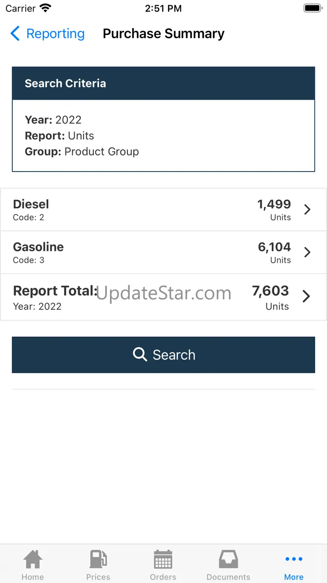The image size is (327, 583).
Task: Tap the back chevron arrow icon
Action: [x=15, y=34]
